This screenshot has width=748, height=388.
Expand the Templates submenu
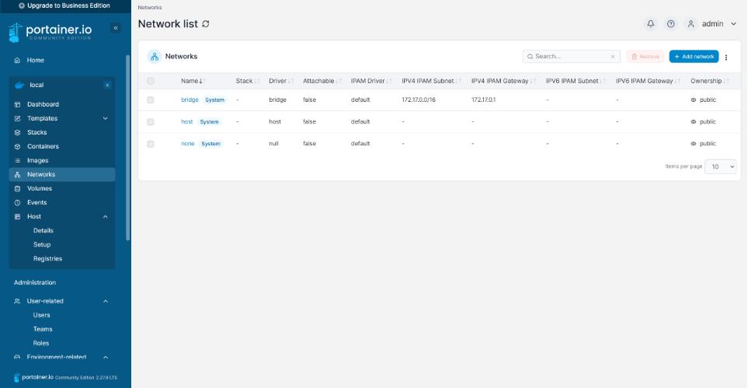pos(106,119)
